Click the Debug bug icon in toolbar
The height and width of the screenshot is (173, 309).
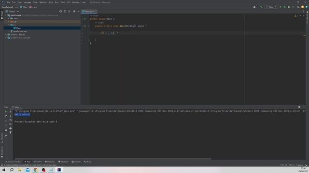(284, 7)
